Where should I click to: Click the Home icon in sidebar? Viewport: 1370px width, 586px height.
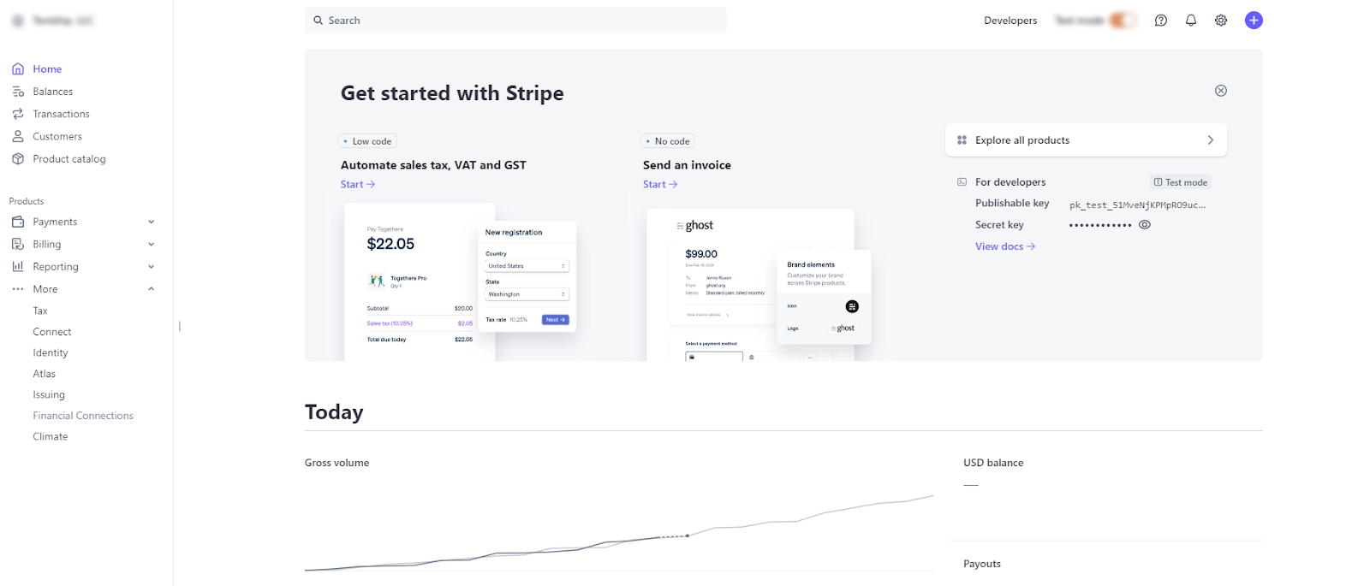pyautogui.click(x=18, y=69)
